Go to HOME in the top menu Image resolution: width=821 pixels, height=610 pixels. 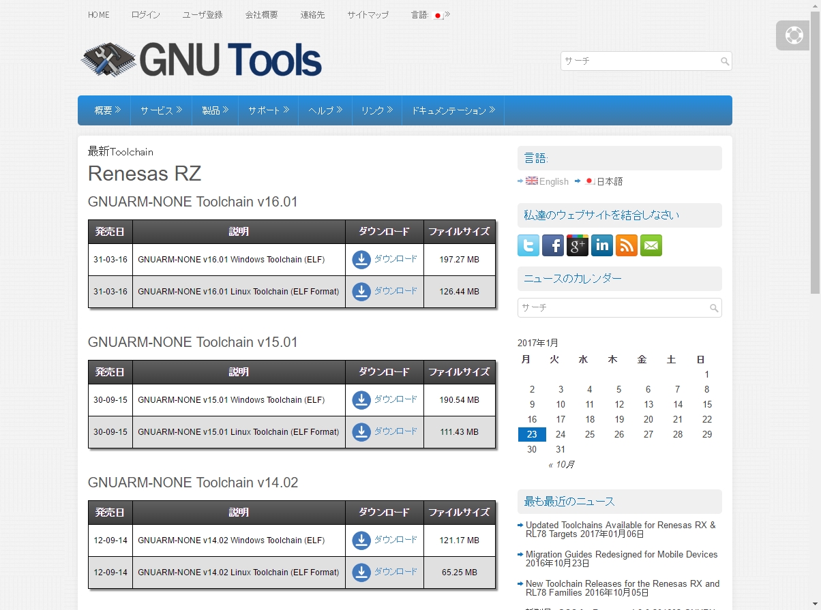coord(99,15)
